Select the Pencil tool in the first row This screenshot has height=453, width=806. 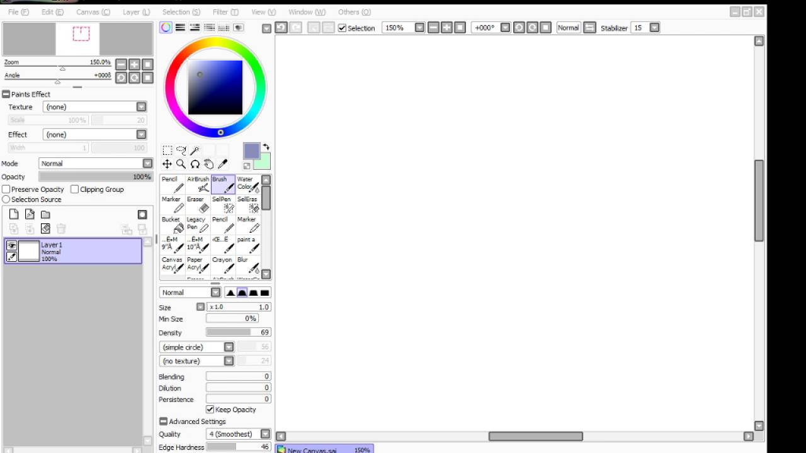click(172, 184)
